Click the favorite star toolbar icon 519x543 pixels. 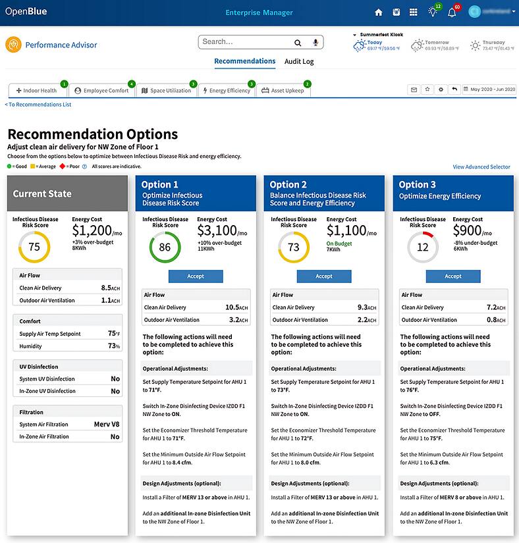coord(427,90)
